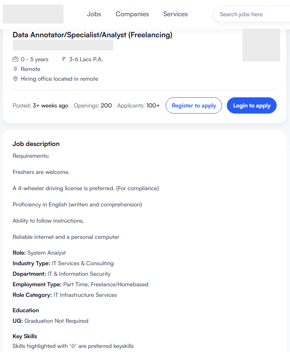290x352 pixels.
Task: Click the location marker icon
Action: 15,79
